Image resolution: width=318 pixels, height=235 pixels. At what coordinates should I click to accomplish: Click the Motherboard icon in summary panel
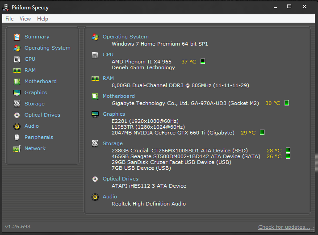(95, 97)
